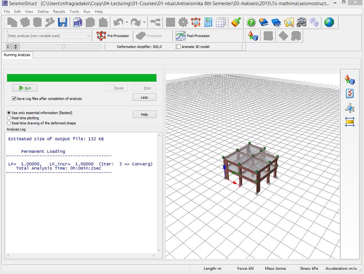Click the step number spinner arrows

[16, 47]
